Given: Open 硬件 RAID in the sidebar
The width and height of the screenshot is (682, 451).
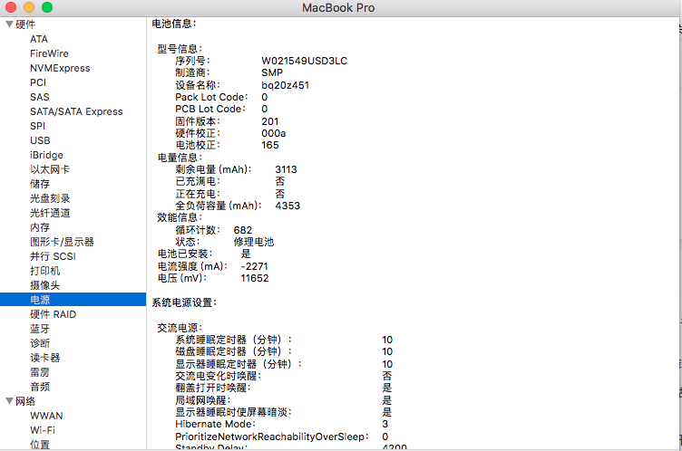Looking at the screenshot, I should (x=54, y=314).
